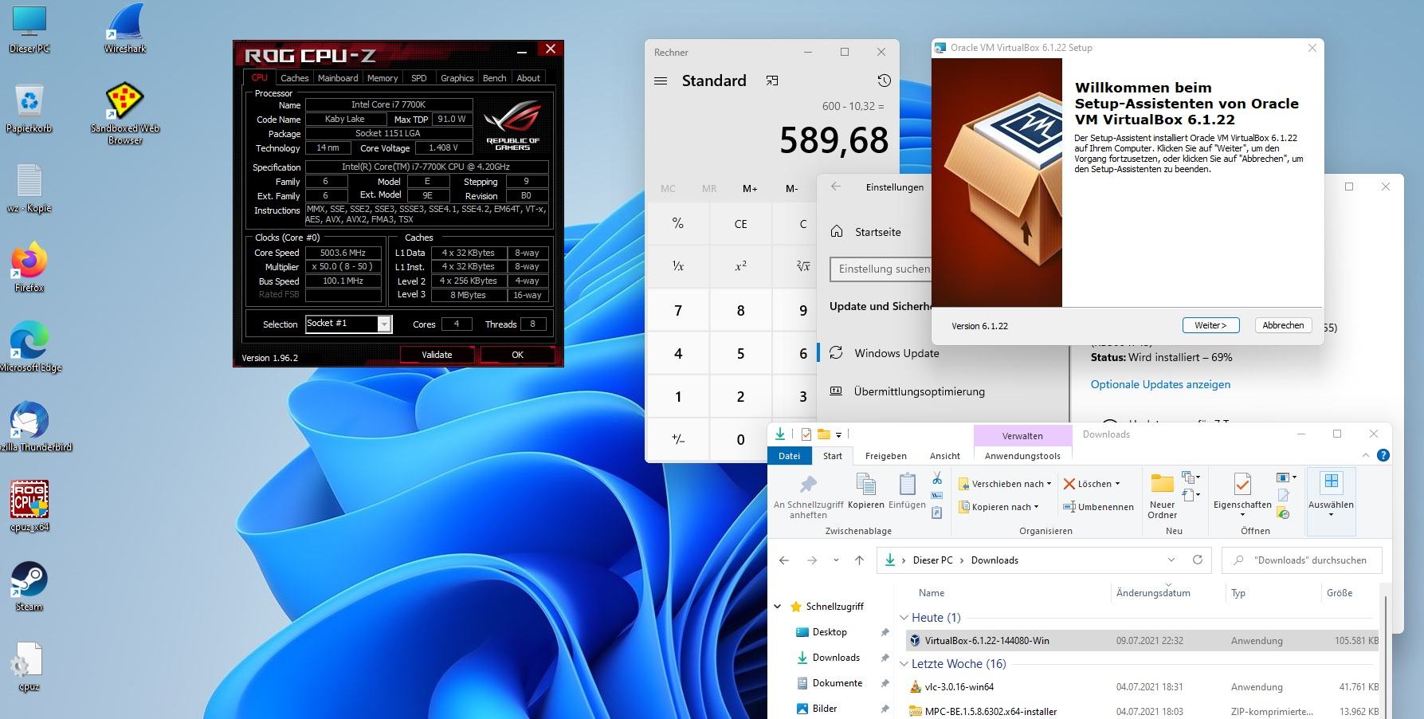Click the percent key on the calculator
The width and height of the screenshot is (1424, 719).
[677, 224]
